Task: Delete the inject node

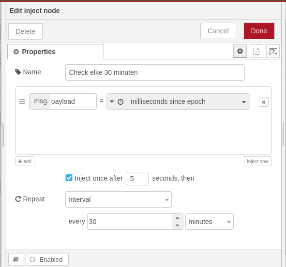Action: coord(25,31)
